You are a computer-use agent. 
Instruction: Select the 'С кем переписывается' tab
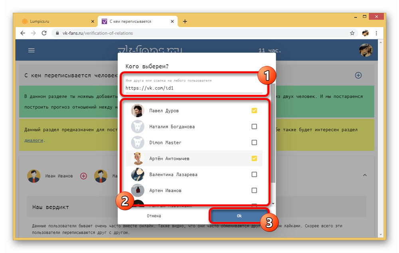(137, 22)
